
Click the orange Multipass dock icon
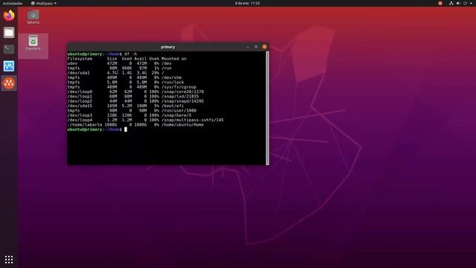pyautogui.click(x=9, y=83)
